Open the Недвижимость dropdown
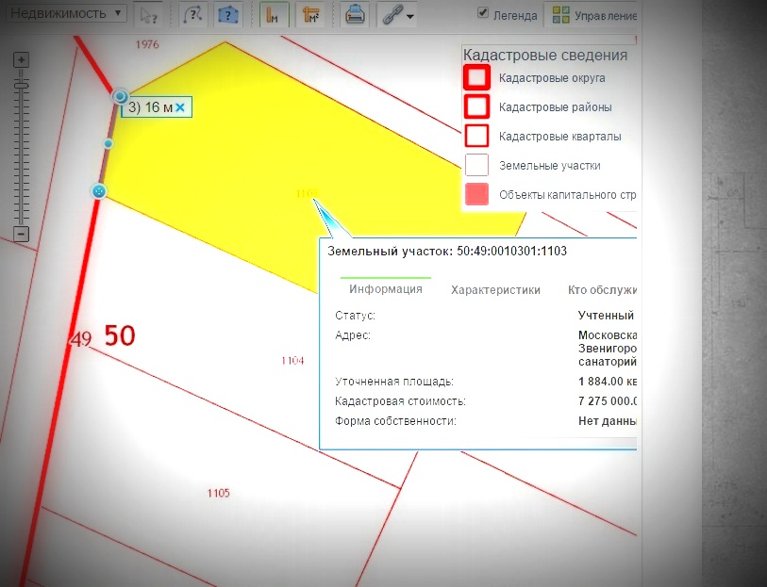Image resolution: width=767 pixels, height=587 pixels. 63,14
